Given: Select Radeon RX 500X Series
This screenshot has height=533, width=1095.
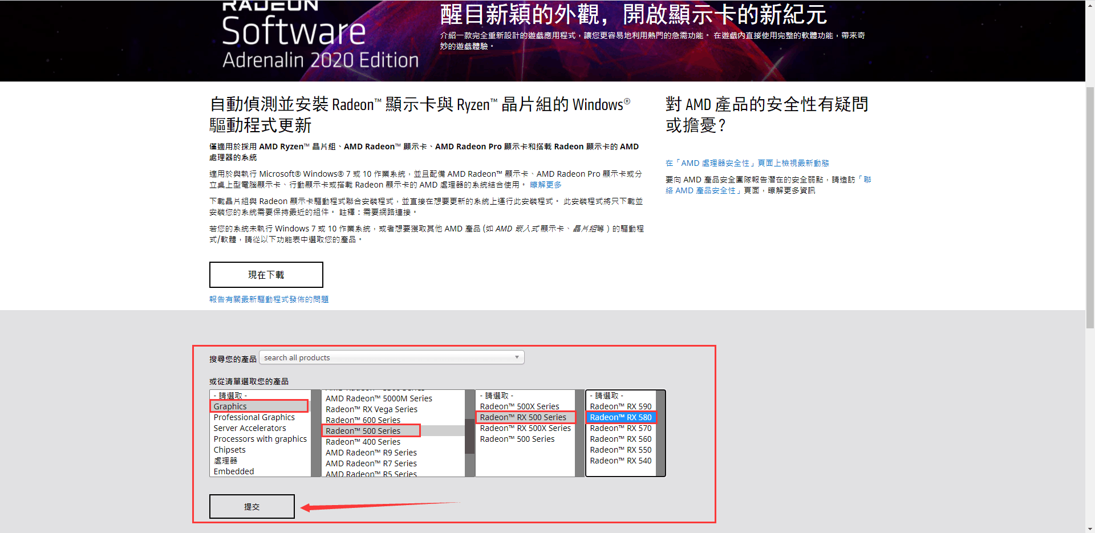Looking at the screenshot, I should pyautogui.click(x=525, y=428).
